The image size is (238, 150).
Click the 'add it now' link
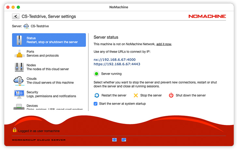(164, 44)
